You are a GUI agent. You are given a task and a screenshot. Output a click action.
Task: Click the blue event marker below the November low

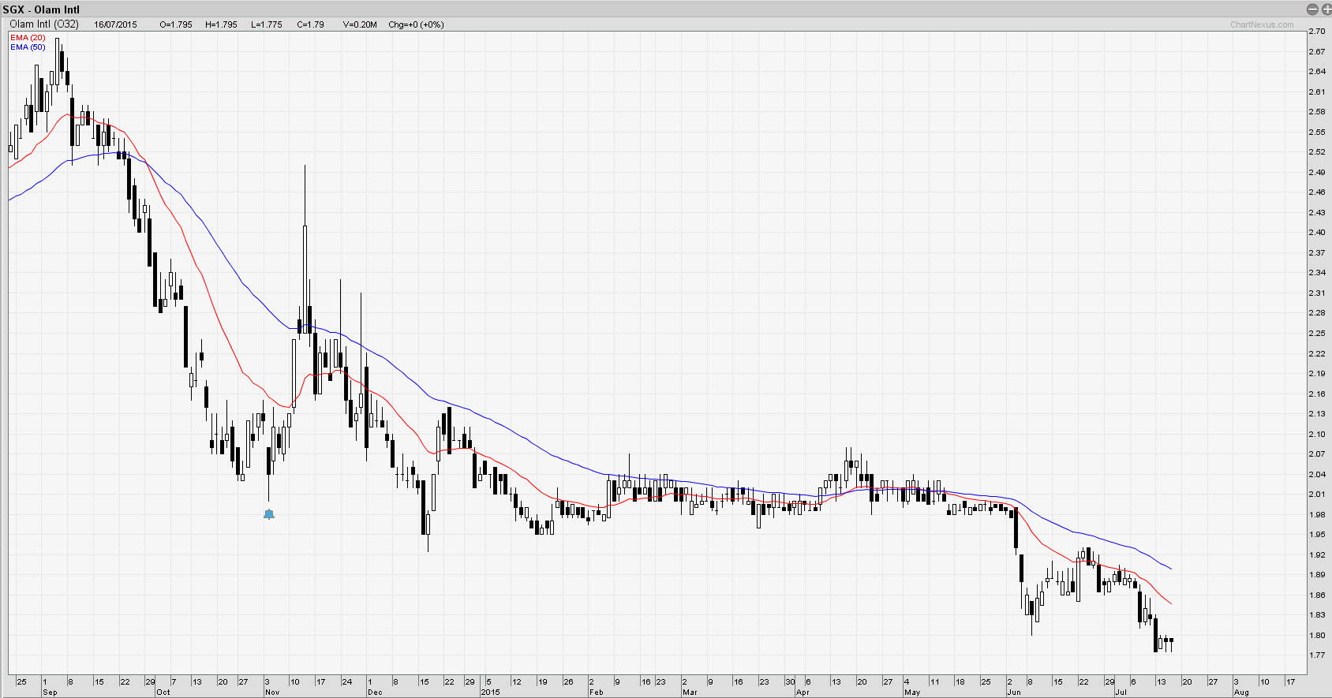click(269, 514)
